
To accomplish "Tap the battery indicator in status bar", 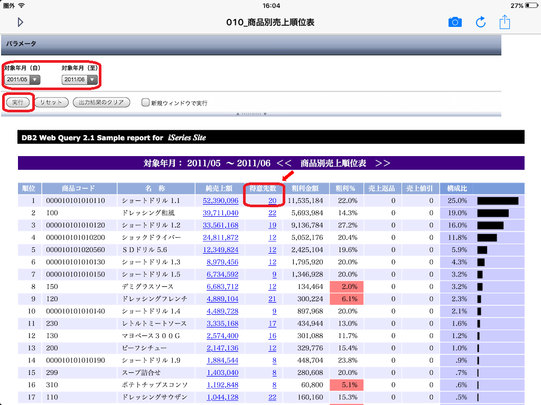I will pos(530,5).
